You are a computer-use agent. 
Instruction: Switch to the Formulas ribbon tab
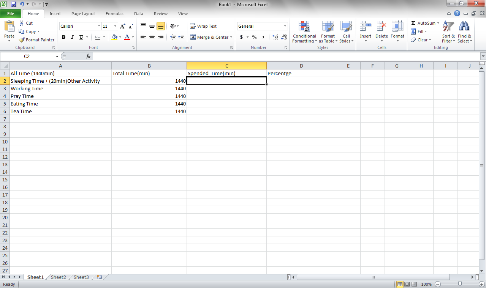(x=114, y=13)
